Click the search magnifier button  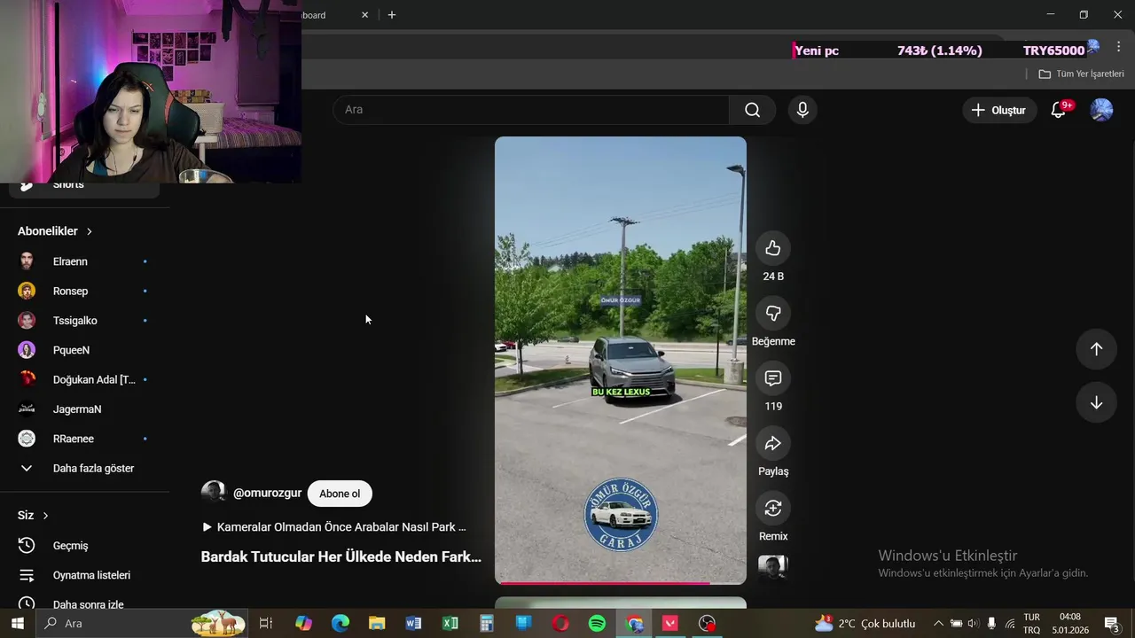click(x=753, y=110)
